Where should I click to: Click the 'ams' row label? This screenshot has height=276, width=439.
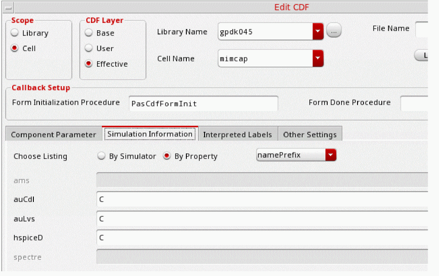(x=22, y=181)
